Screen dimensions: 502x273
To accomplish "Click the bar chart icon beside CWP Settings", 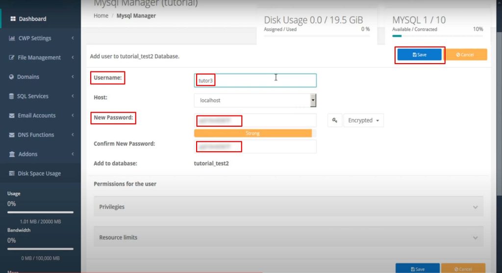I will 12,38.
